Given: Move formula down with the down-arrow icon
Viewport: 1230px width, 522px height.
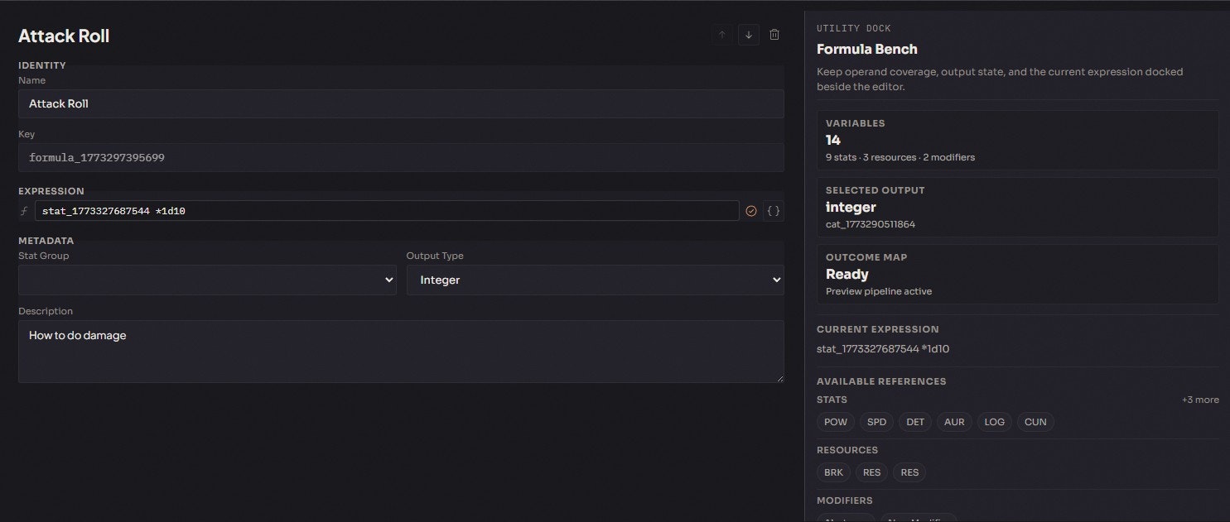Looking at the screenshot, I should click(x=749, y=35).
